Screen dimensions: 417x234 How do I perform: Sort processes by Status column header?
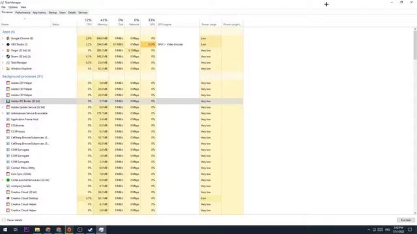pyautogui.click(x=64, y=22)
